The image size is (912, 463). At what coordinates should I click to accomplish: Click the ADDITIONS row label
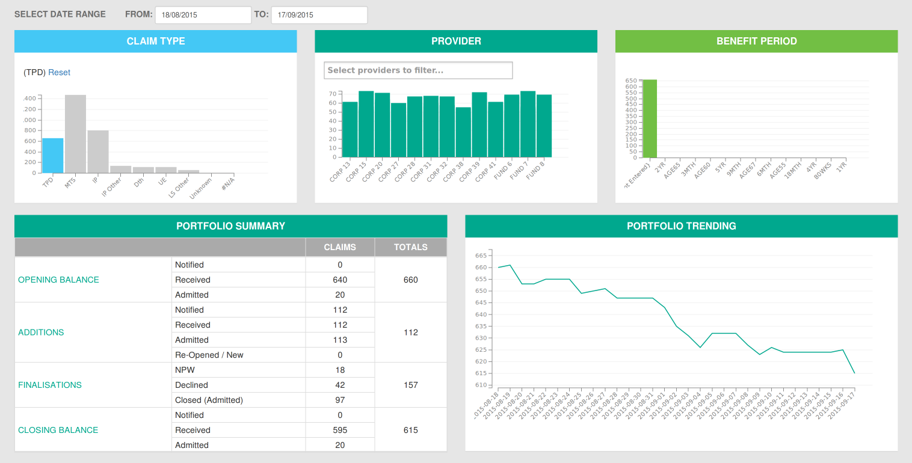click(41, 333)
